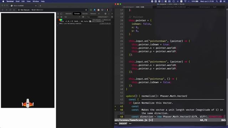Open DevTools settings gear
Image resolution: width=228 pixels, height=128 pixels.
(105, 14)
